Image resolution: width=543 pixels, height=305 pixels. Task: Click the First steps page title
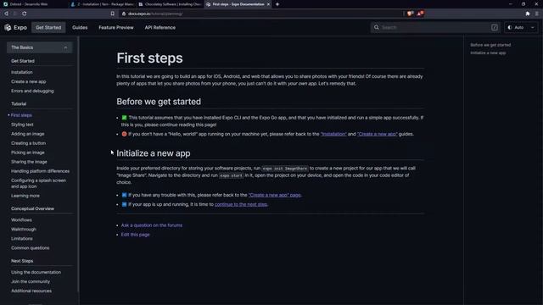pyautogui.click(x=149, y=58)
